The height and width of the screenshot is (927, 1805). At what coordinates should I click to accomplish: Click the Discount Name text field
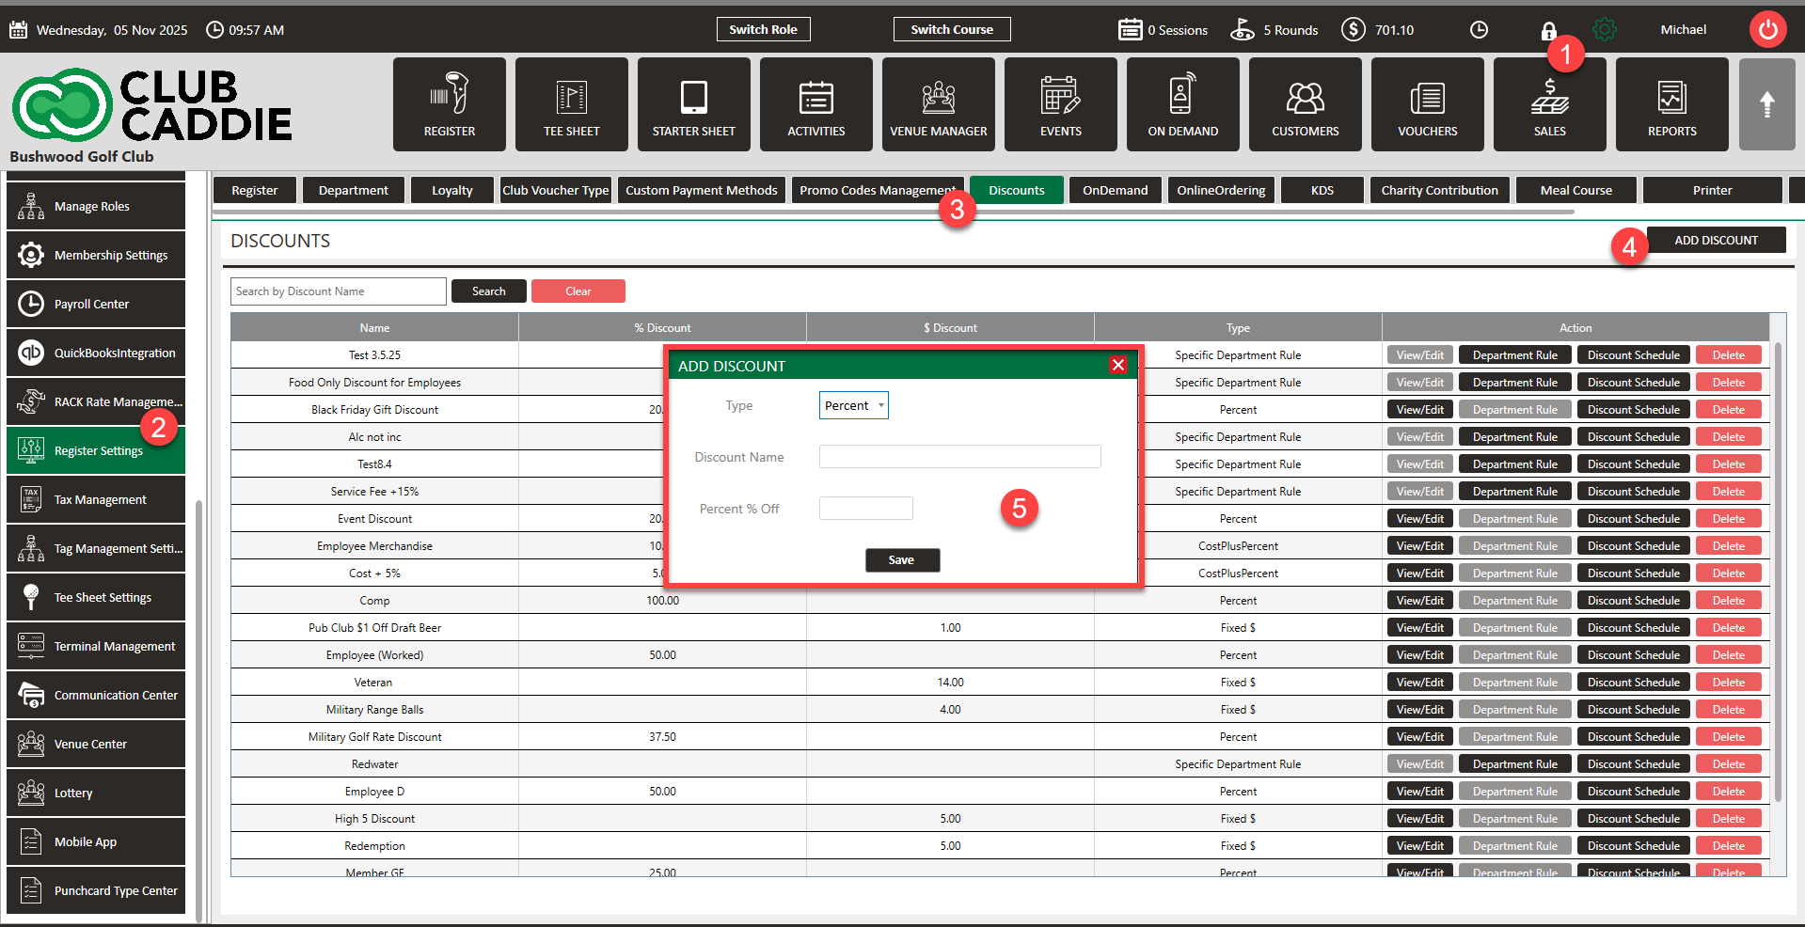(959, 457)
